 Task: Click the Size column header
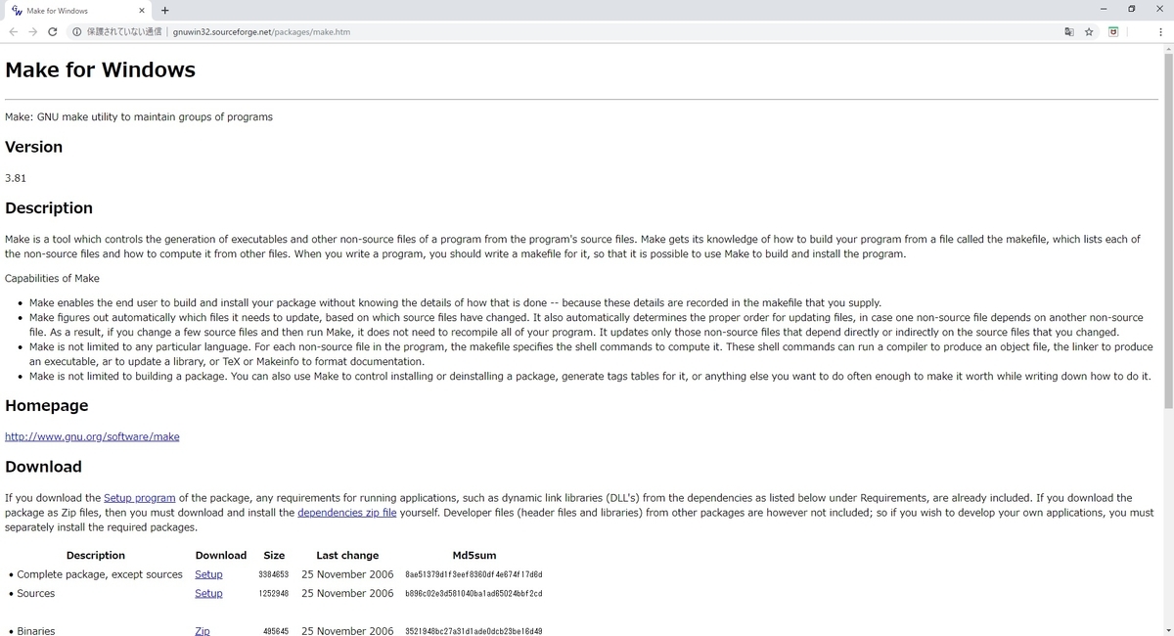pyautogui.click(x=274, y=555)
